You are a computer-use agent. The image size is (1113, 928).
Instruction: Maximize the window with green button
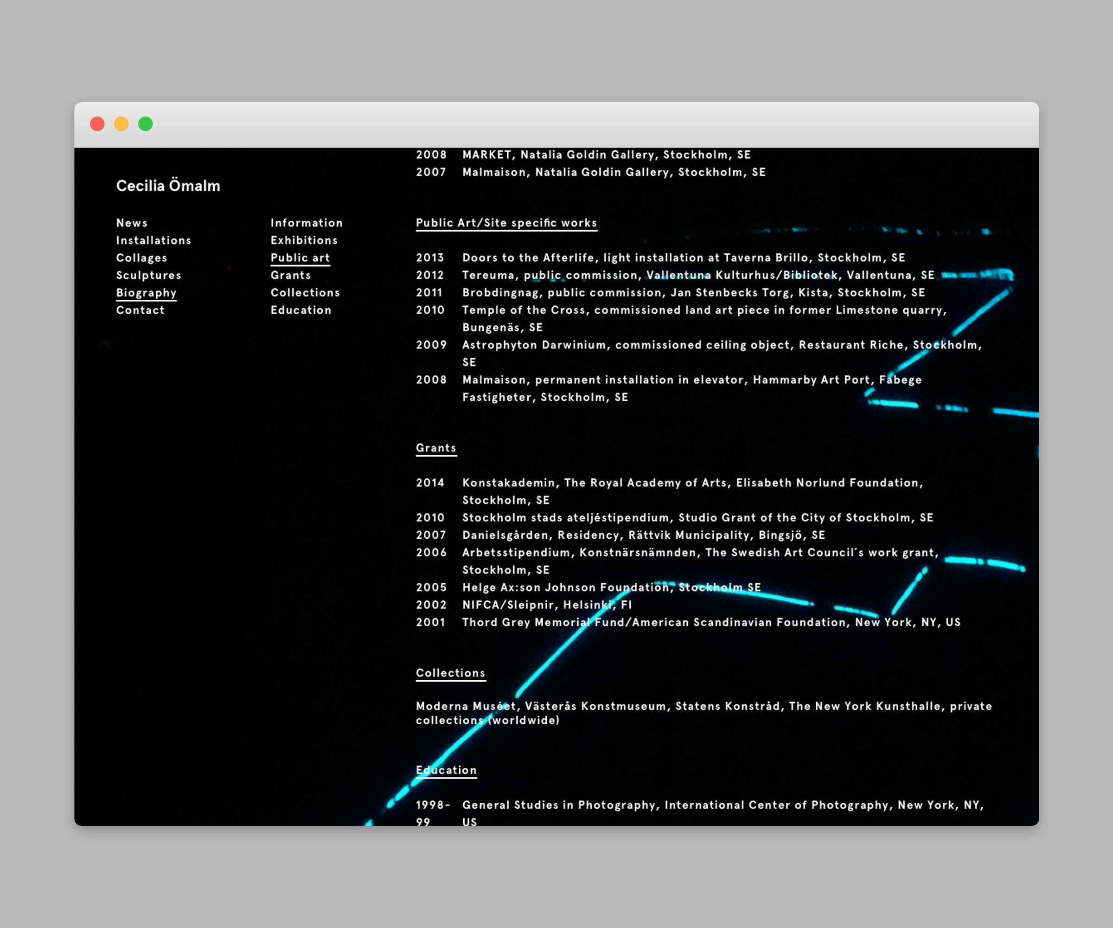[146, 124]
